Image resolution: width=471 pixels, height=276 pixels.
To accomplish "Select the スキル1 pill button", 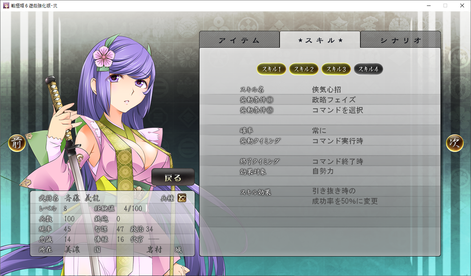I will (272, 69).
